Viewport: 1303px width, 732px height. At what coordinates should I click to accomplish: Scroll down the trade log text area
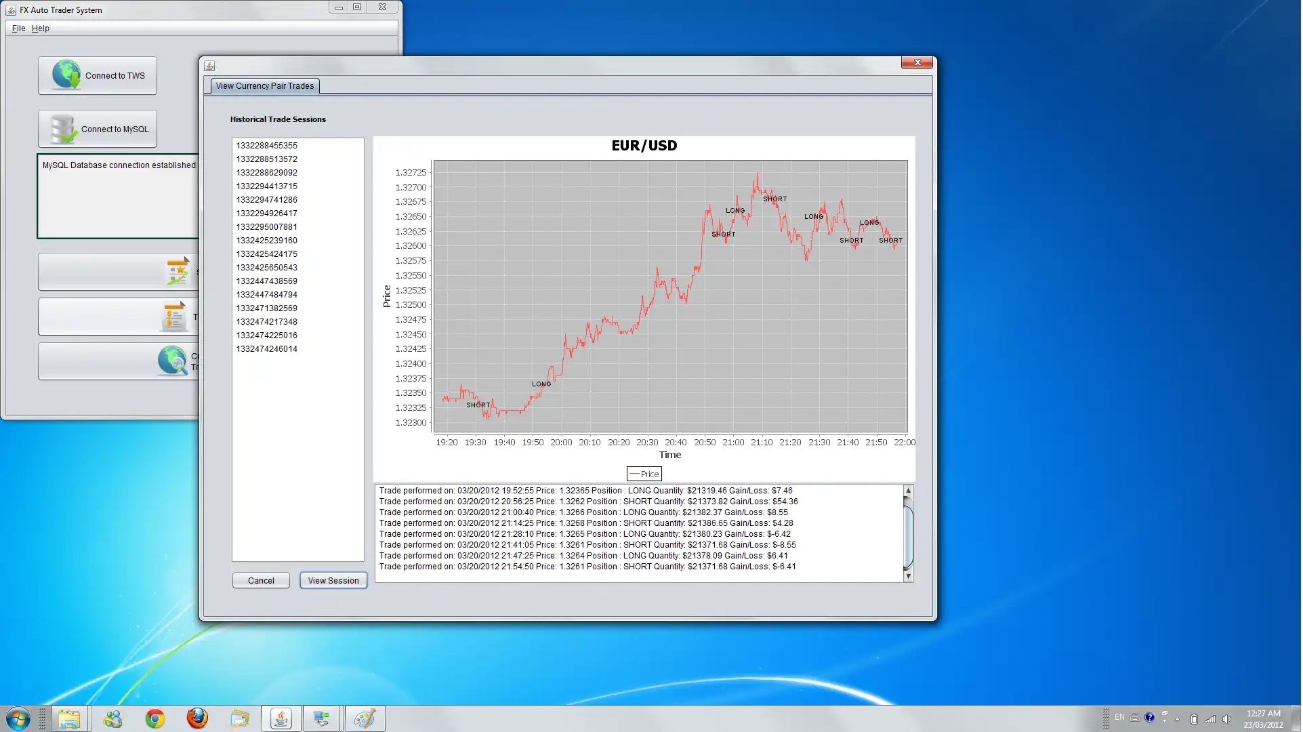(x=909, y=575)
